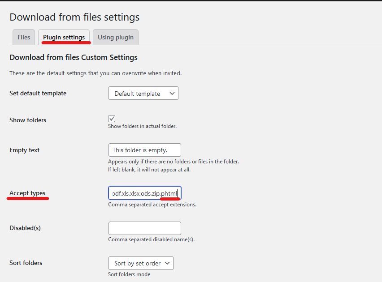The image size is (382, 282).
Task: Click the "Show folders in actual folder" description
Action: coord(142,126)
